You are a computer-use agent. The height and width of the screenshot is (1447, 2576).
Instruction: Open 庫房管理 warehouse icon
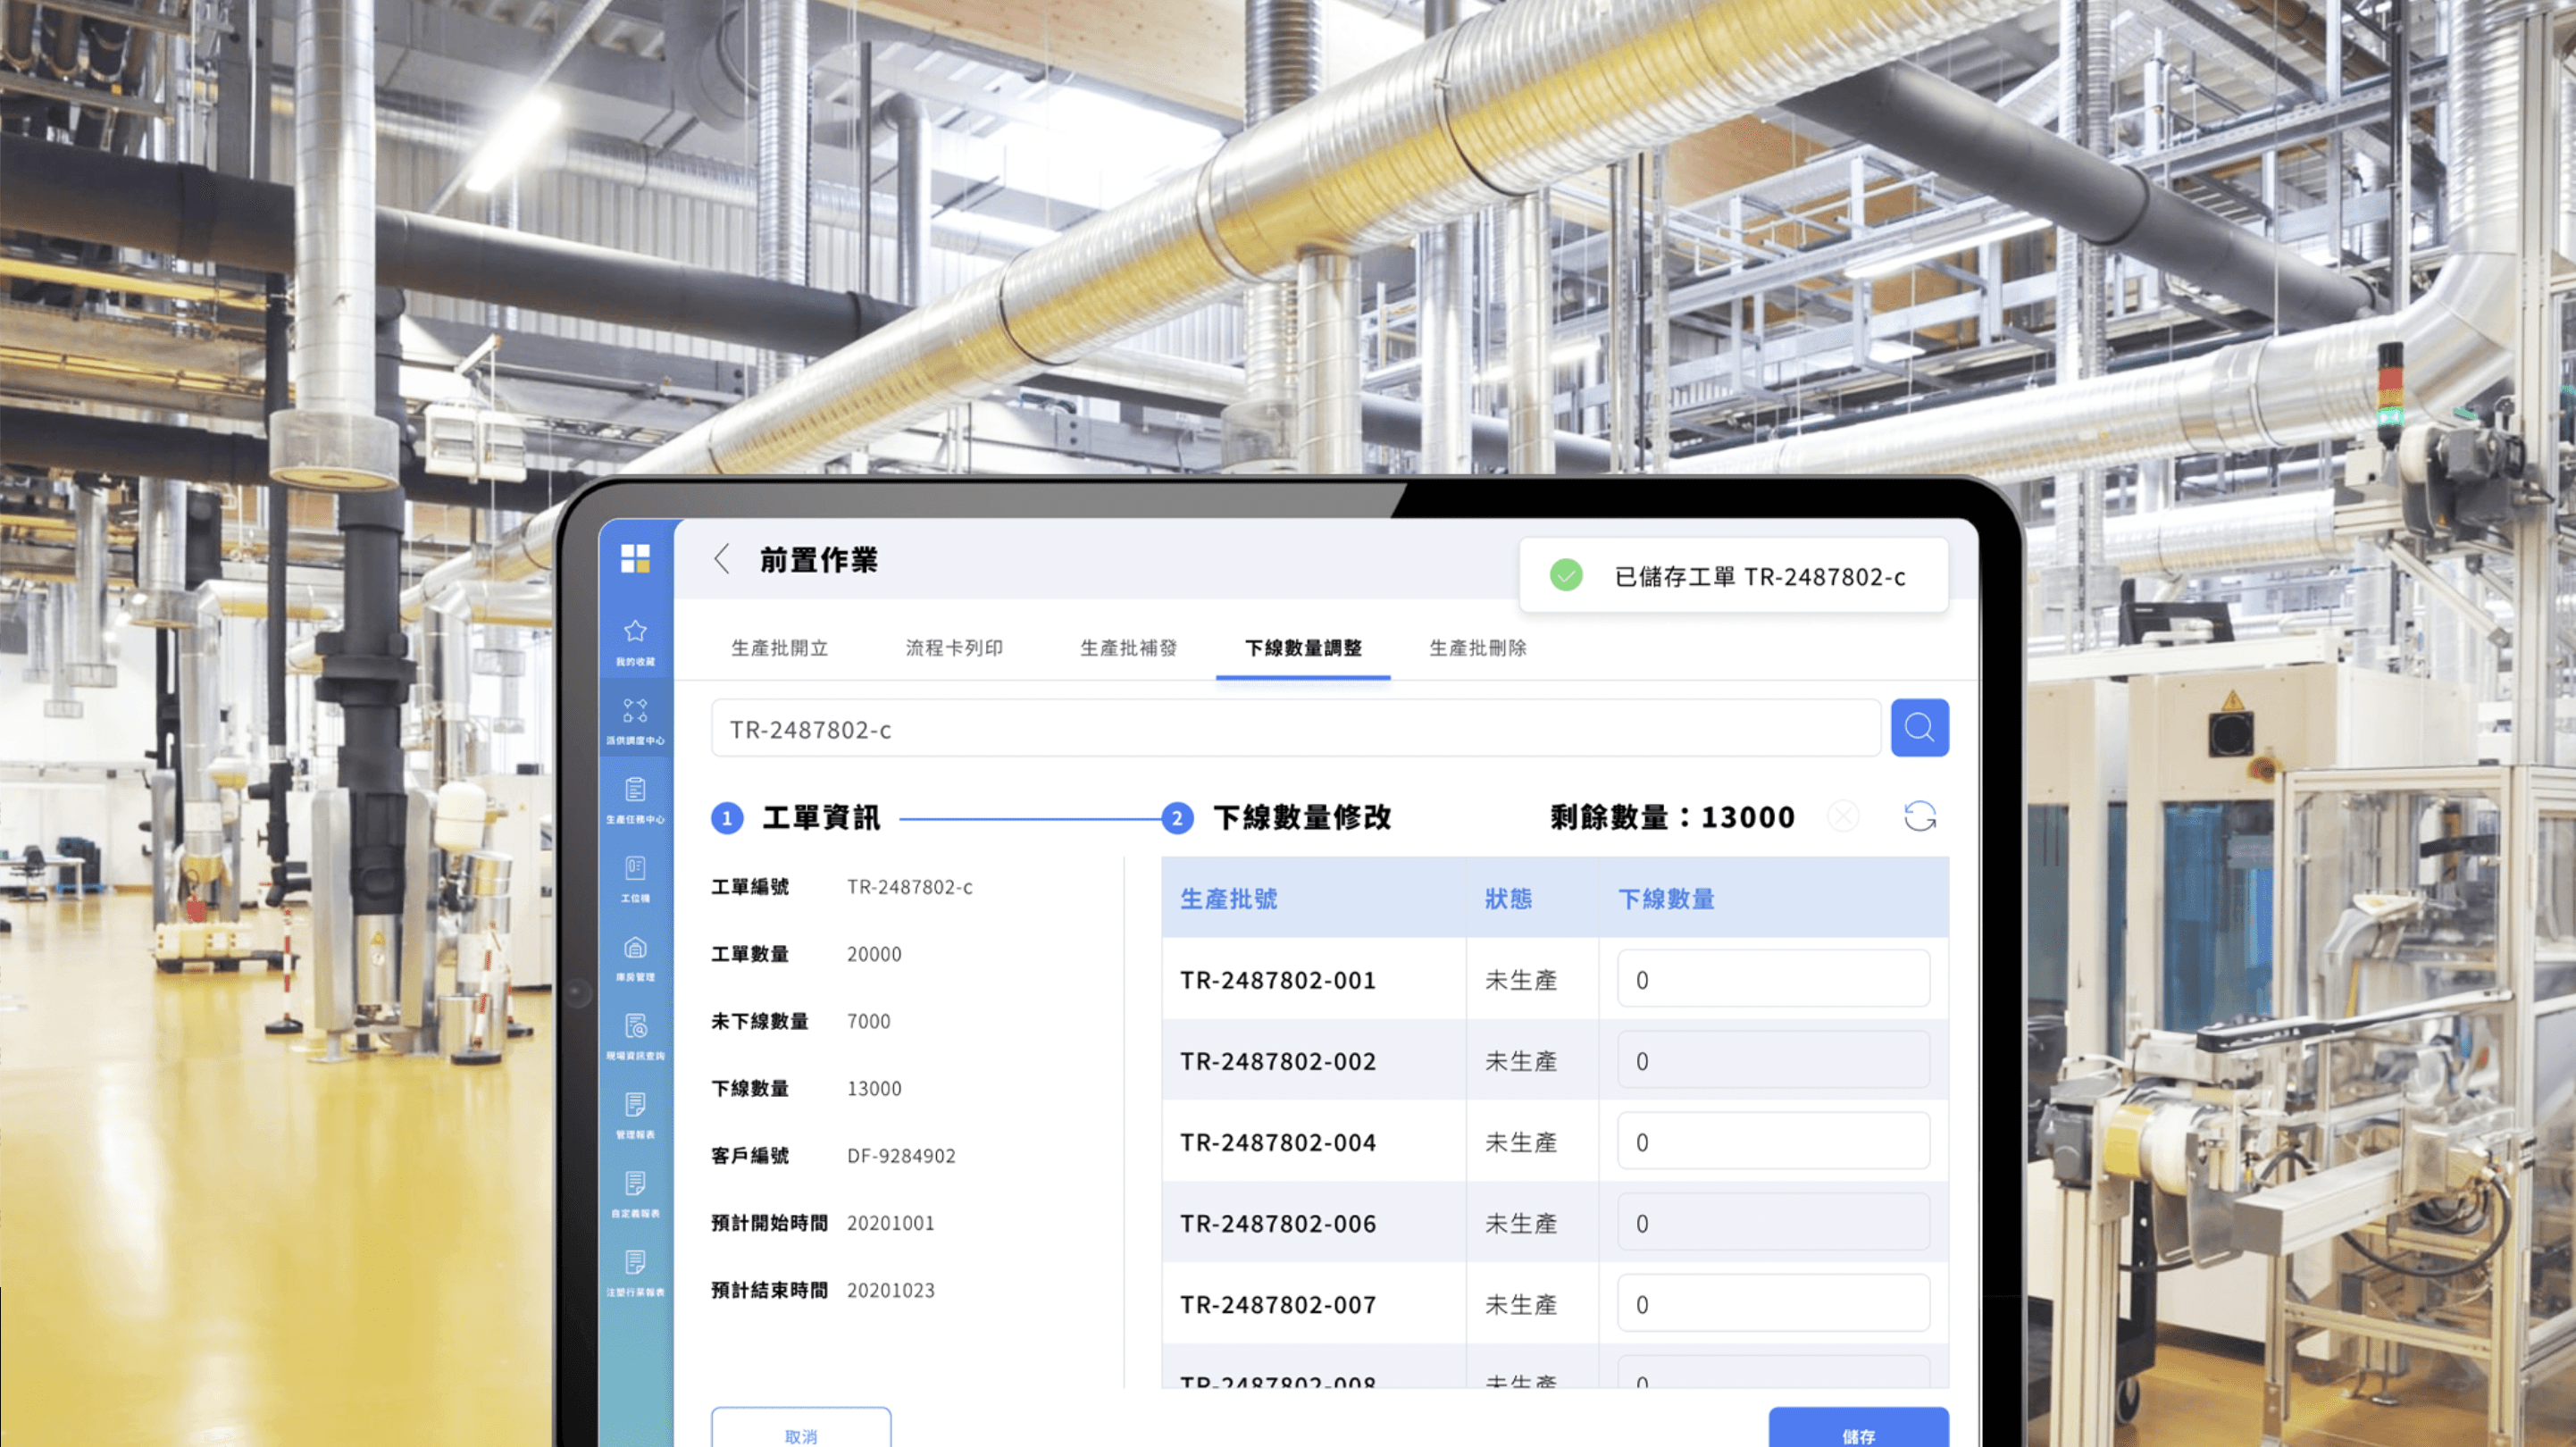(635, 948)
